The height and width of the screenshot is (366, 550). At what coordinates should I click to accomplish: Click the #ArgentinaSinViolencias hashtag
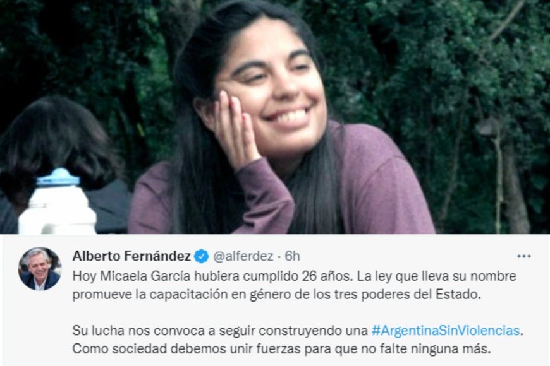click(x=446, y=330)
